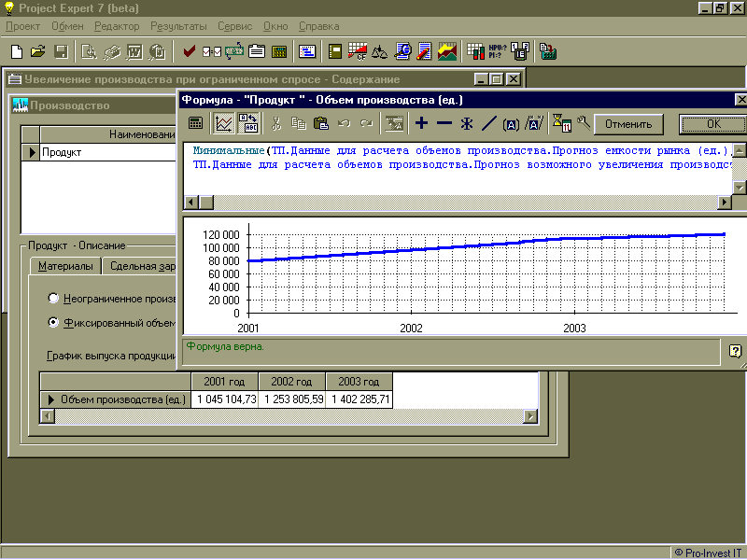The width and height of the screenshot is (747, 560).
Task: Click the 2002 год column header
Action: (291, 382)
